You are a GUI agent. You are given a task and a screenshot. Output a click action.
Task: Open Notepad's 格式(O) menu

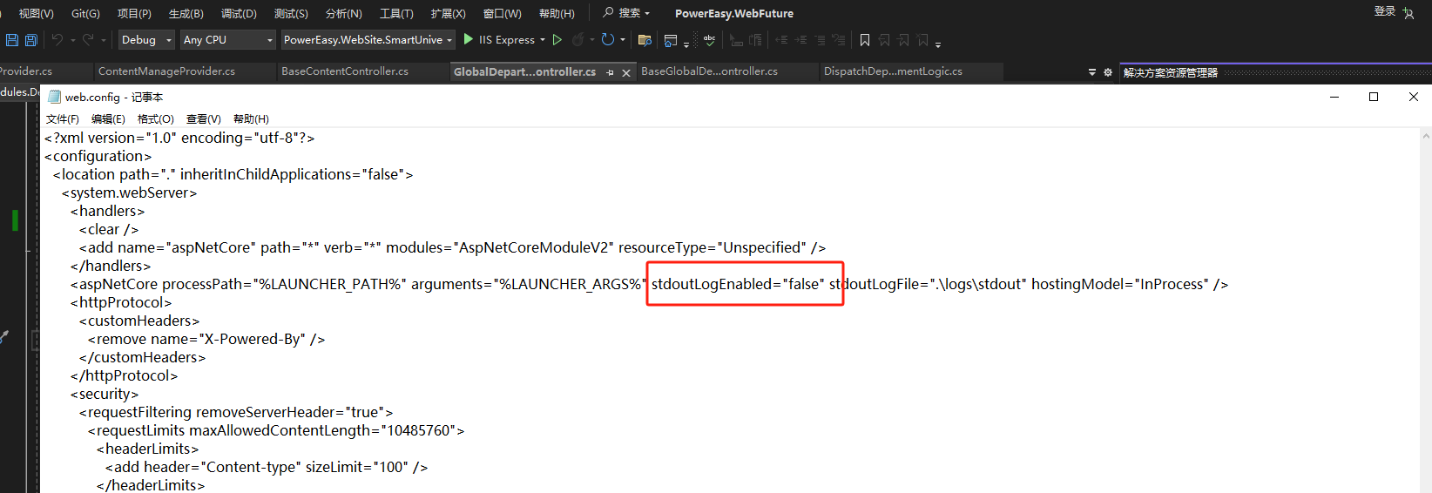tap(155, 118)
